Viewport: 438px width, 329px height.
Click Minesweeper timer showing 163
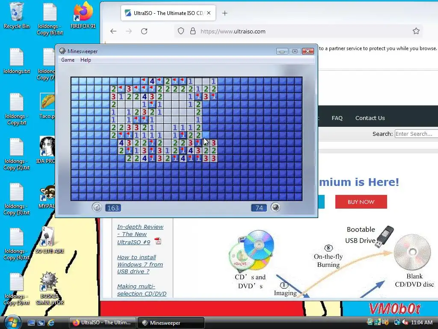point(113,208)
